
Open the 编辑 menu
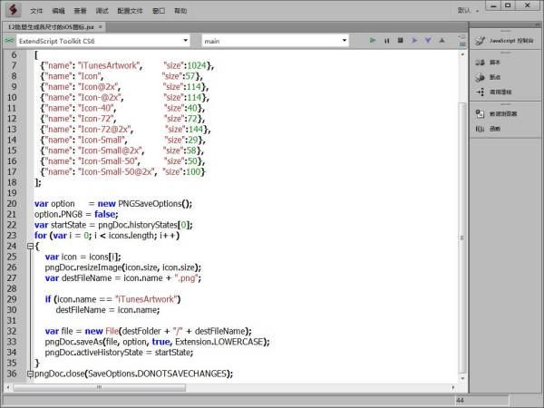click(58, 11)
